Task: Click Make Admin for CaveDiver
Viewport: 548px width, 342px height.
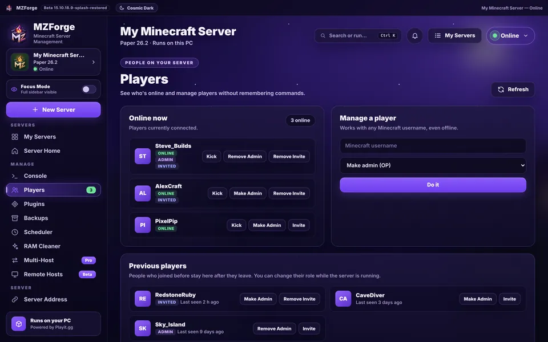Action: click(478, 299)
